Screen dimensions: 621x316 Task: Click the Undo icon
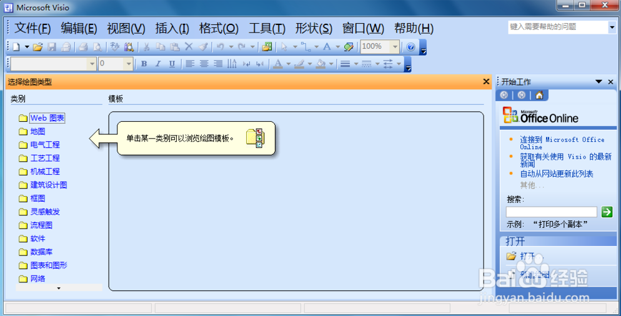point(221,47)
